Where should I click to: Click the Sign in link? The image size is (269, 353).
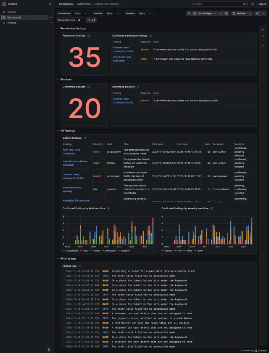(x=262, y=4)
